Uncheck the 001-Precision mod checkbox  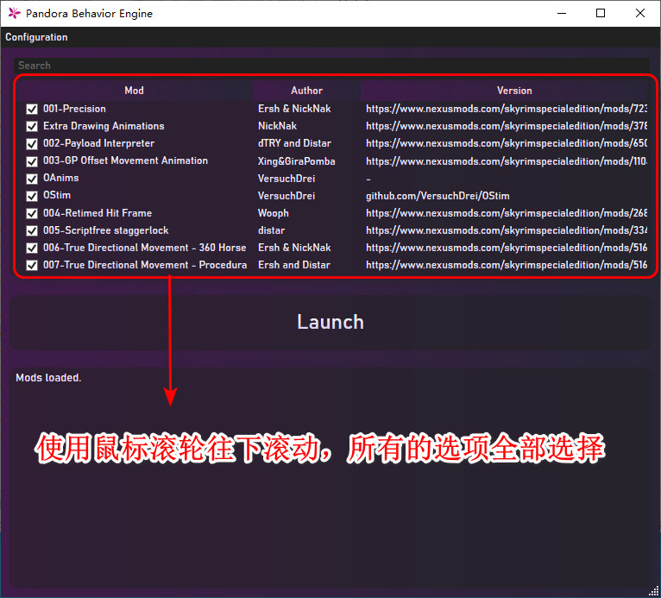(x=32, y=110)
